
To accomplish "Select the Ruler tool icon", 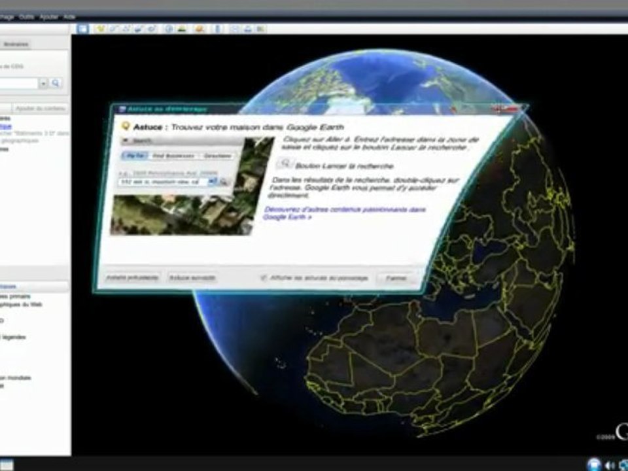I will tap(217, 29).
